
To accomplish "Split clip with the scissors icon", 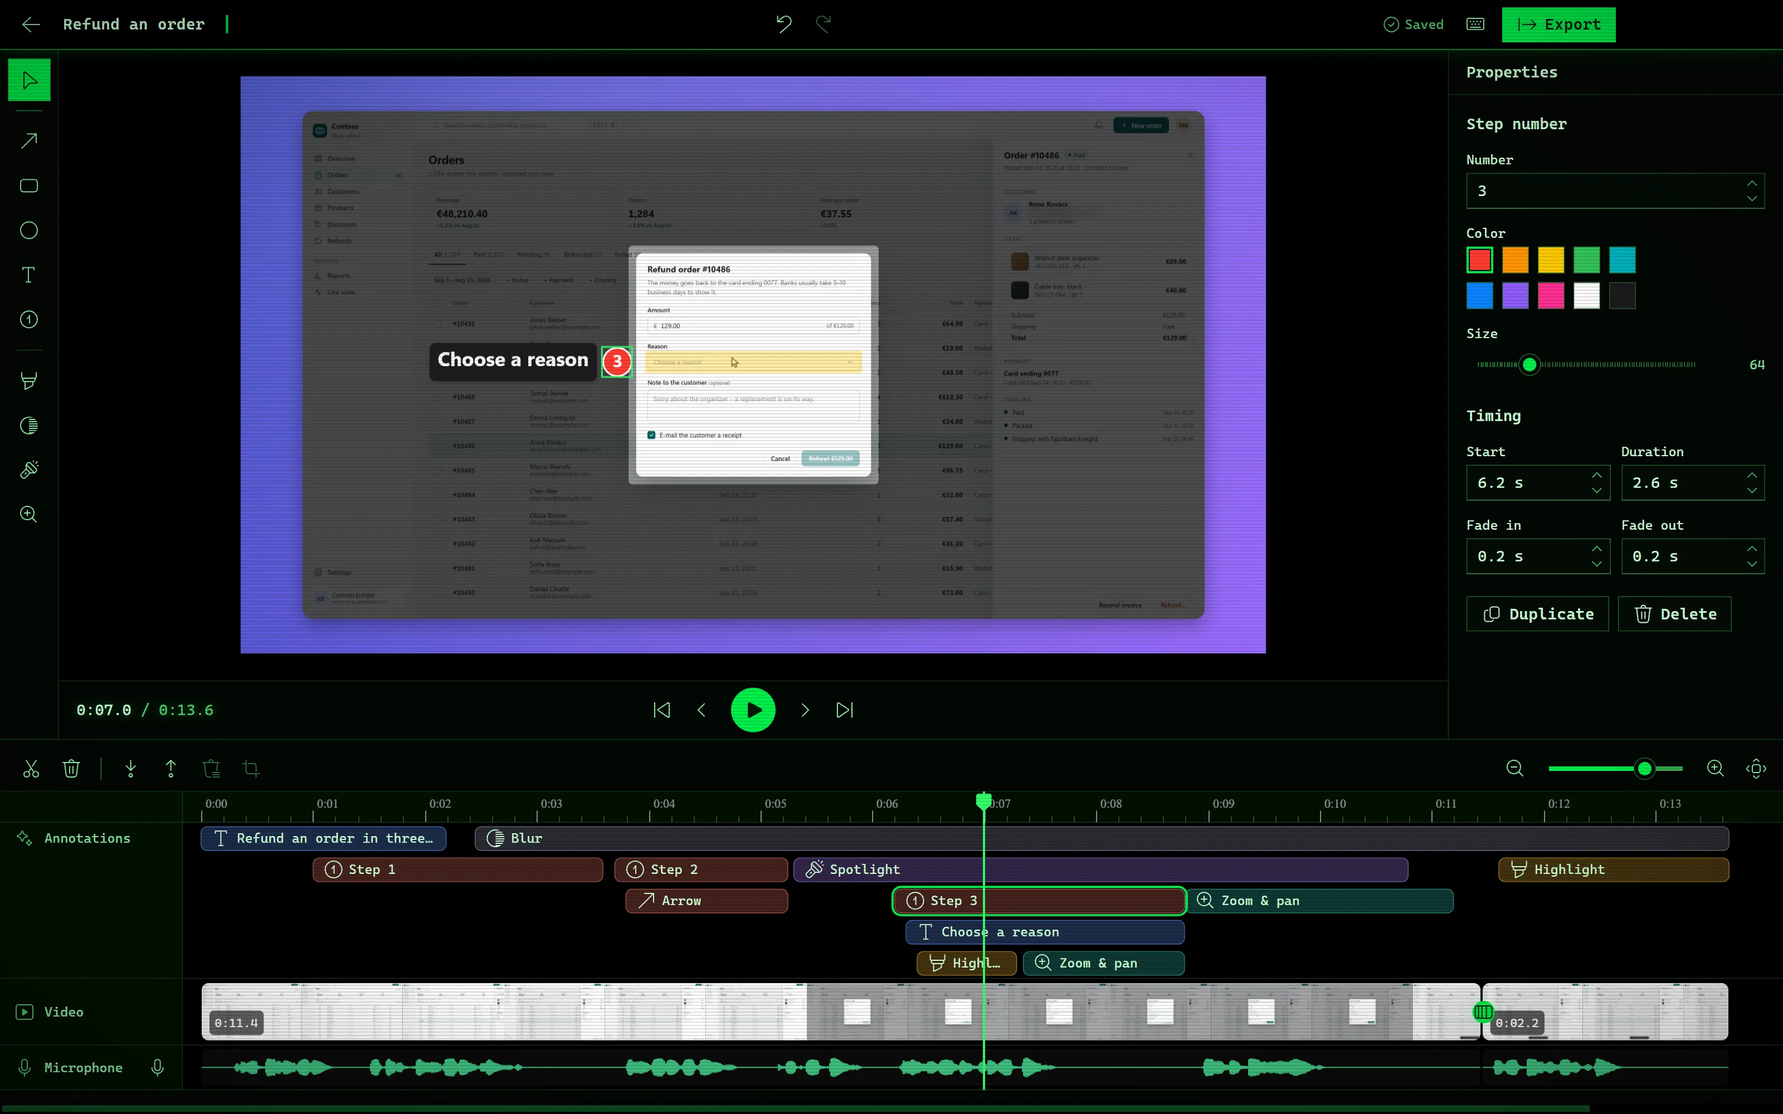I will tap(31, 769).
